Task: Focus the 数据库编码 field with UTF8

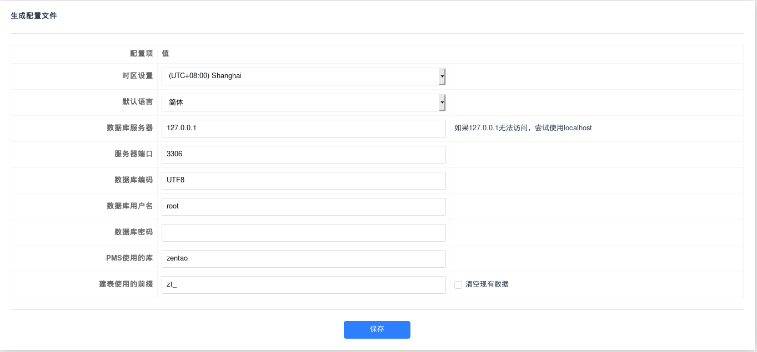Action: pyautogui.click(x=303, y=180)
